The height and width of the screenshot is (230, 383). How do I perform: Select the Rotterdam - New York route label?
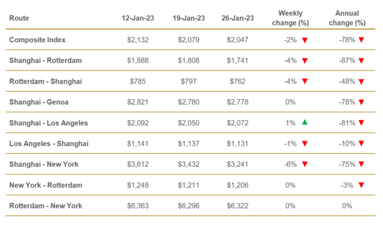(x=46, y=206)
